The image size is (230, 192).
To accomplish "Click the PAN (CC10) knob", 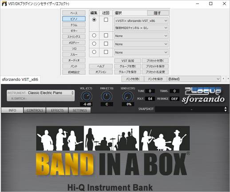I will coord(107,96).
